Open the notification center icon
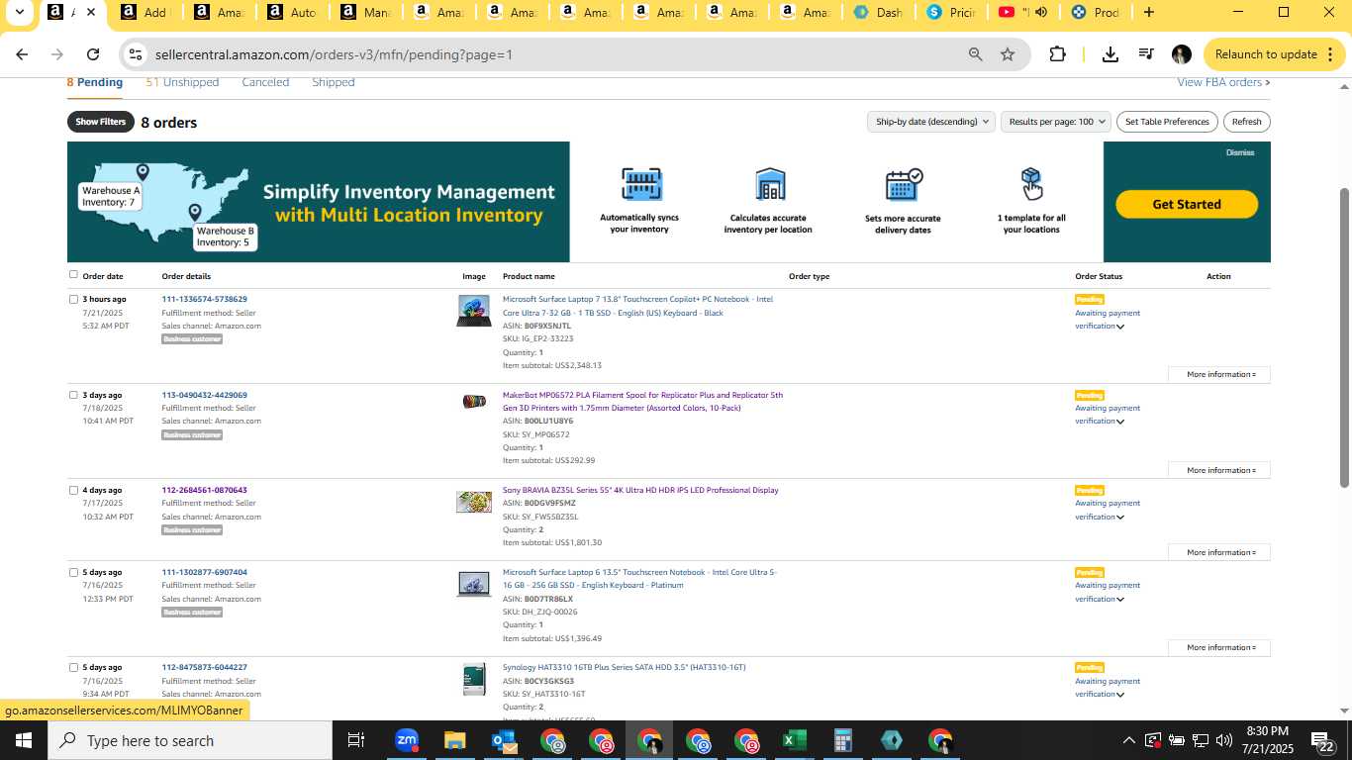The height and width of the screenshot is (760, 1352). 1323,740
